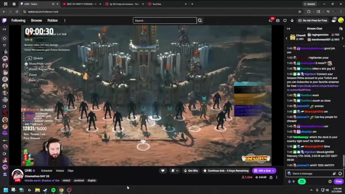Screen dimensions: 345x194
Task: Open the Whispers envelope icon
Action: tap(278, 20)
